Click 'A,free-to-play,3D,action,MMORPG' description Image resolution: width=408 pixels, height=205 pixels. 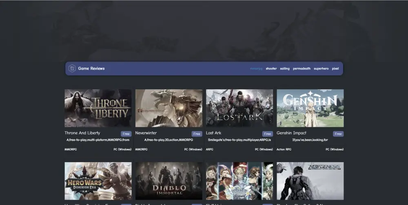pyautogui.click(x=169, y=140)
